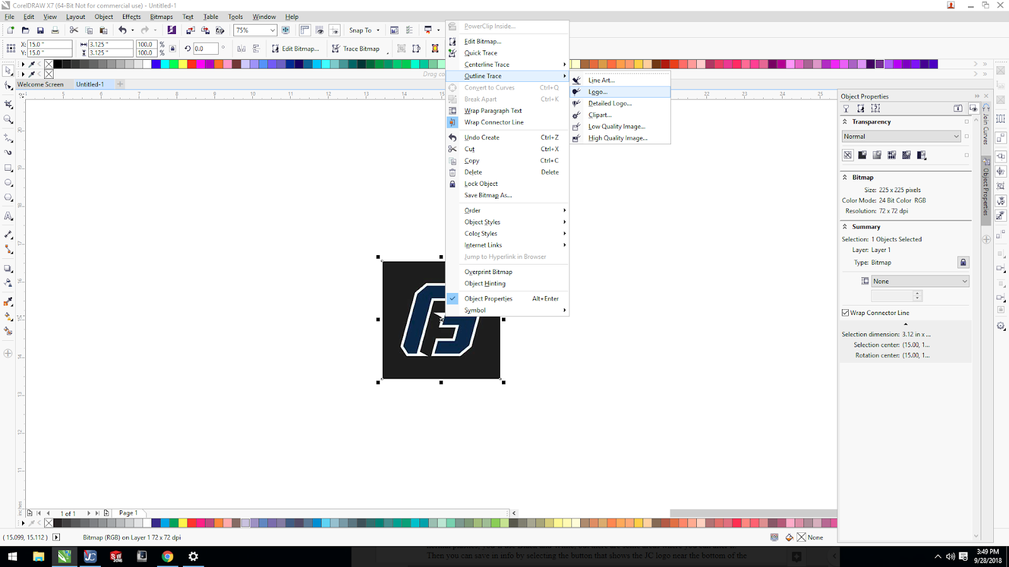Expand the Order submenu arrow

564,210
